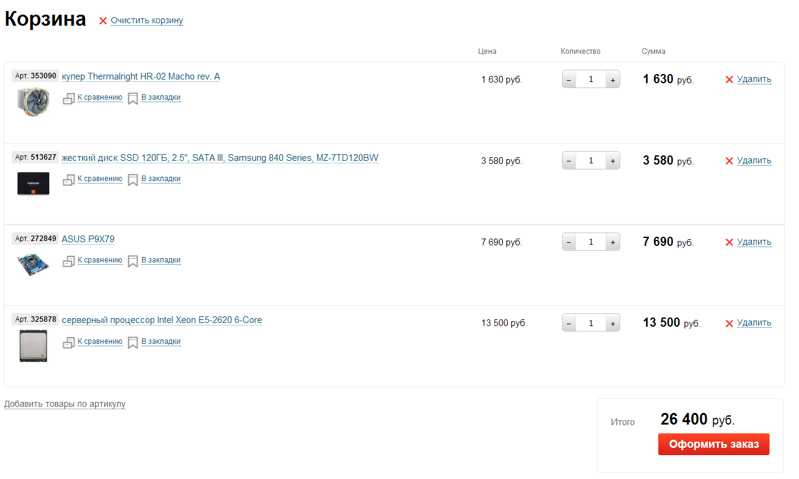The height and width of the screenshot is (479, 799).
Task: Click compare icon for Thermalright cooler
Action: tap(69, 98)
